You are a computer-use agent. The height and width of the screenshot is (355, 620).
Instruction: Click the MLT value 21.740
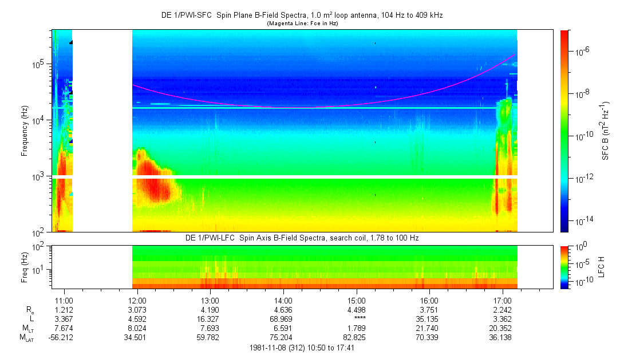click(x=429, y=328)
